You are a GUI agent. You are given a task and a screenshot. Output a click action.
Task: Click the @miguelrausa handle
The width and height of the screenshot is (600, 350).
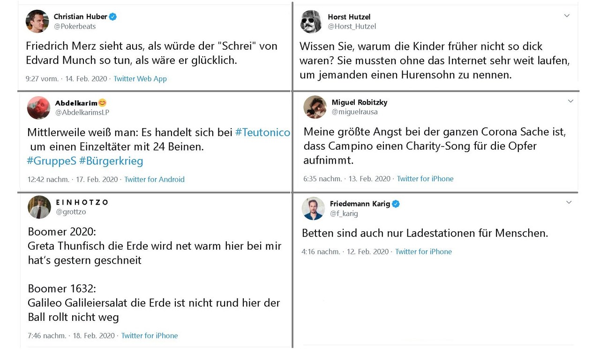355,112
